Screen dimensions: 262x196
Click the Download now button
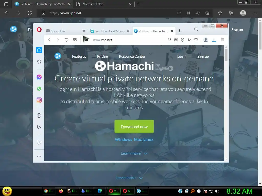point(134,127)
